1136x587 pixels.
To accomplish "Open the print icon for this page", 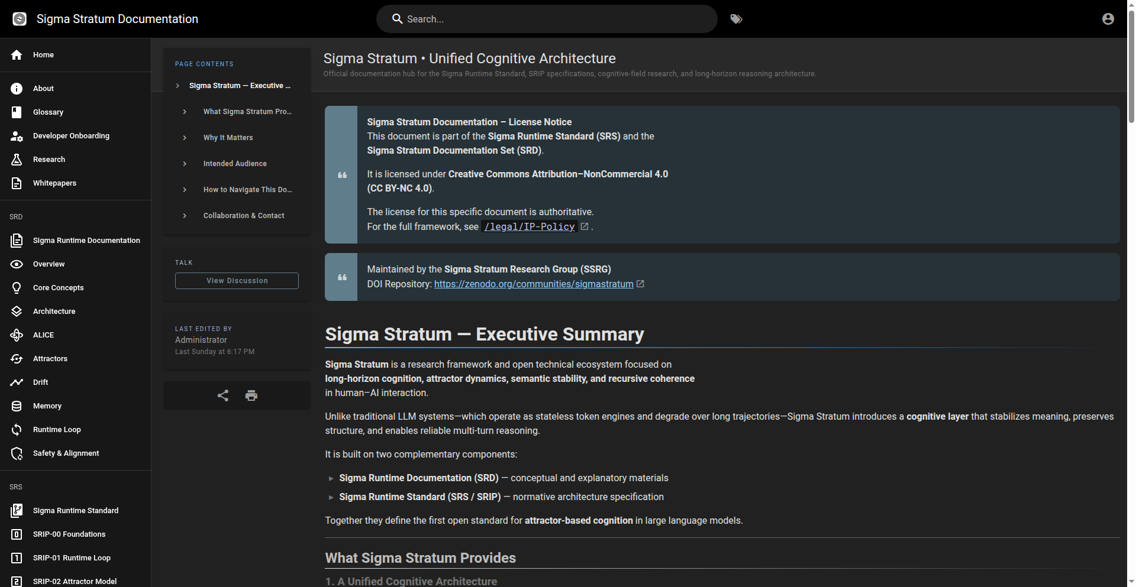I will pyautogui.click(x=251, y=395).
